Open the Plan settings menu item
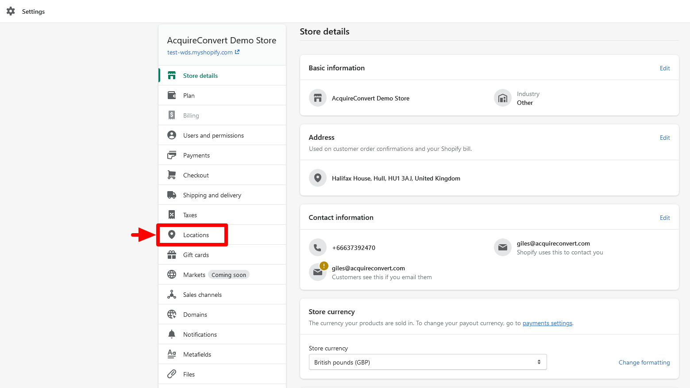 (x=189, y=96)
